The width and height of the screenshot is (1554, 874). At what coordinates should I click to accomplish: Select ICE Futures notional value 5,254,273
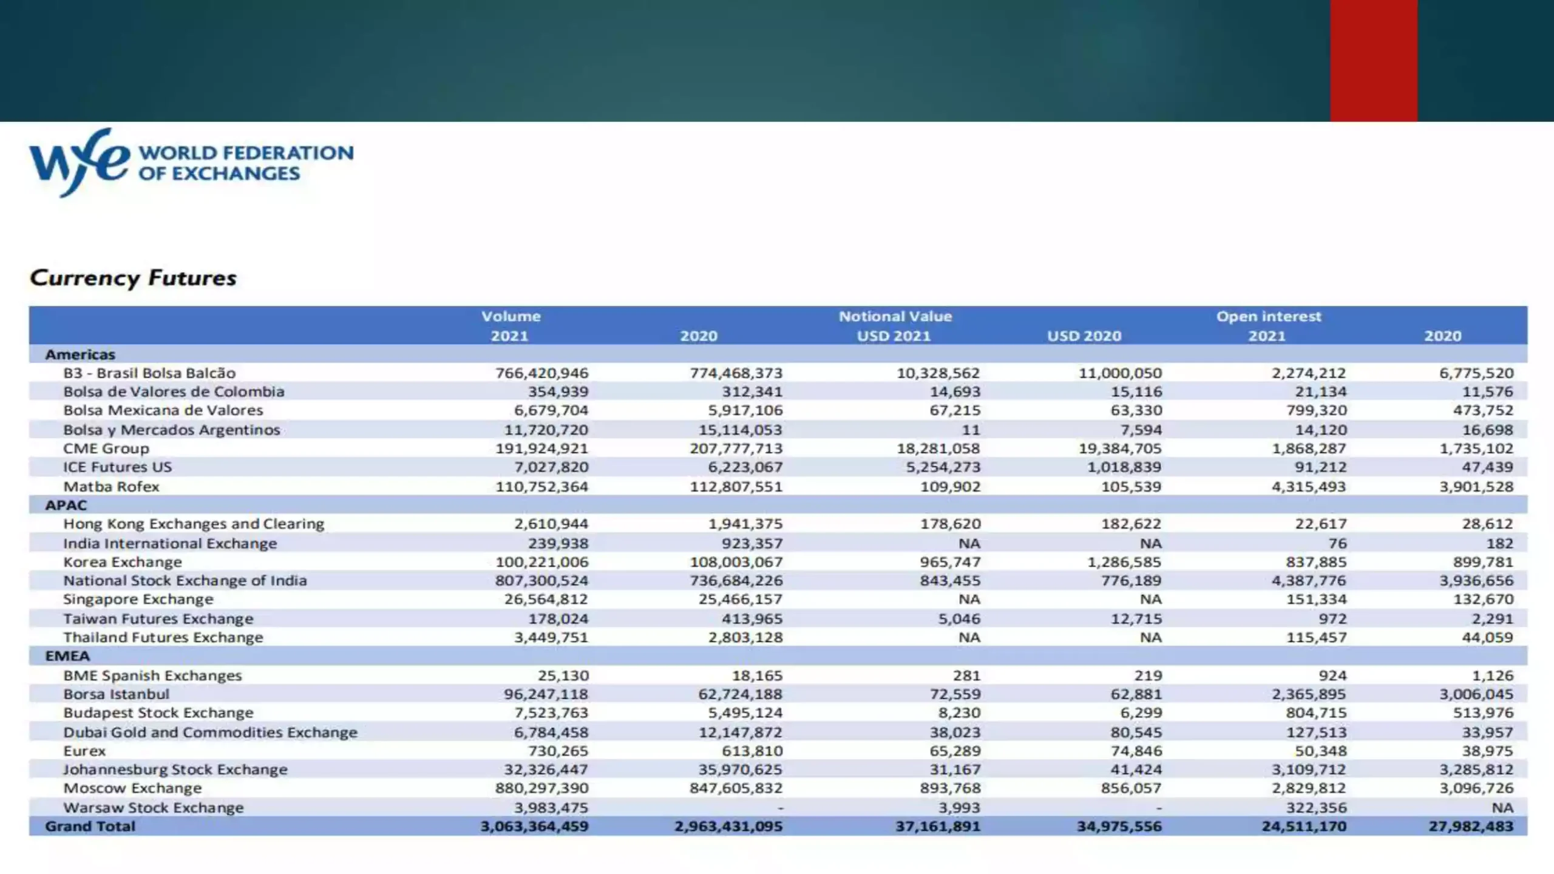[x=943, y=467]
